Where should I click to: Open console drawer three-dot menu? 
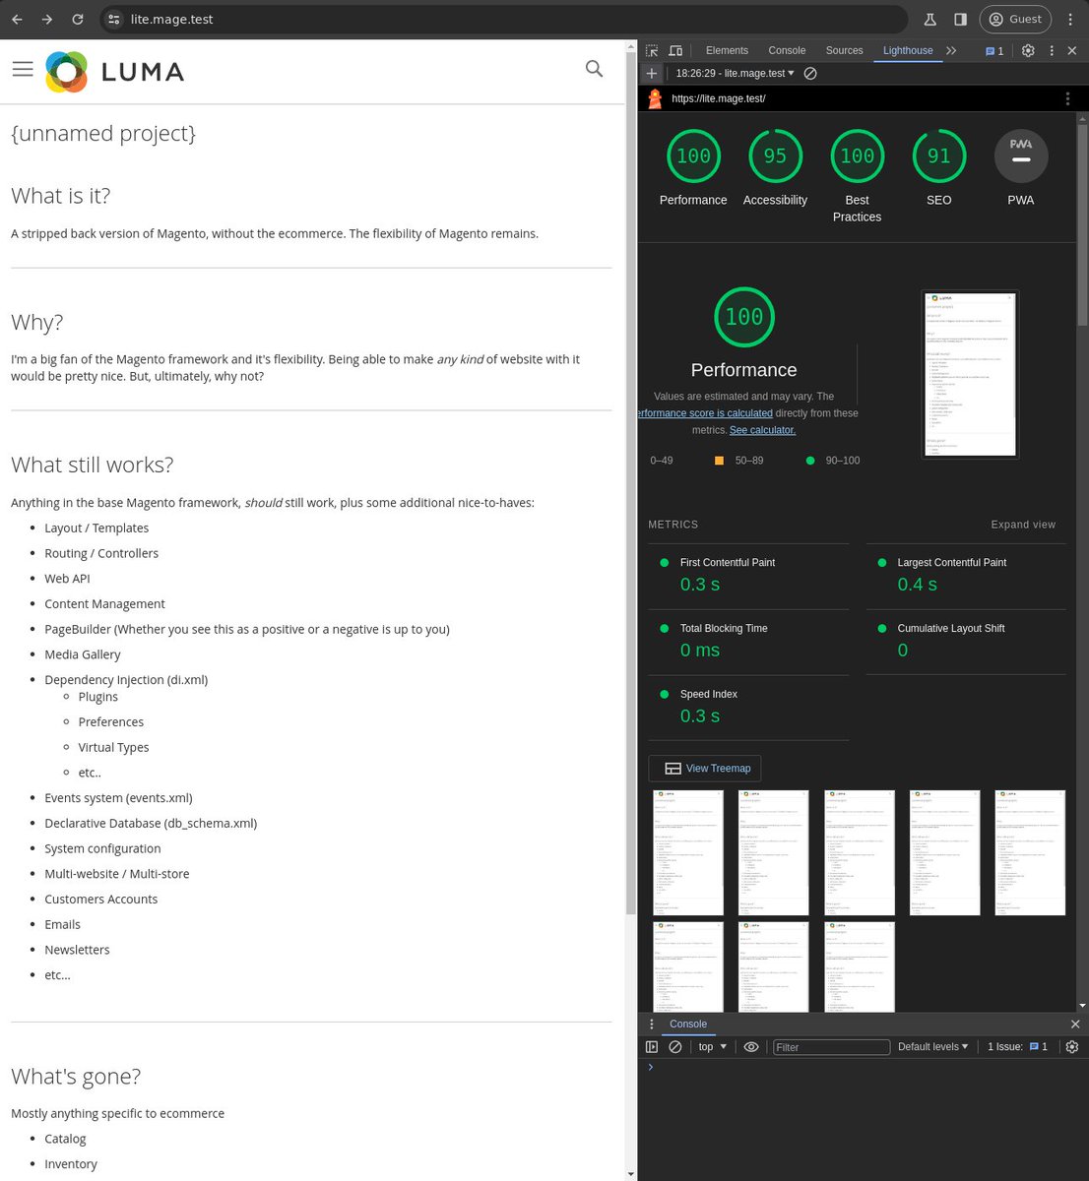coord(651,1025)
